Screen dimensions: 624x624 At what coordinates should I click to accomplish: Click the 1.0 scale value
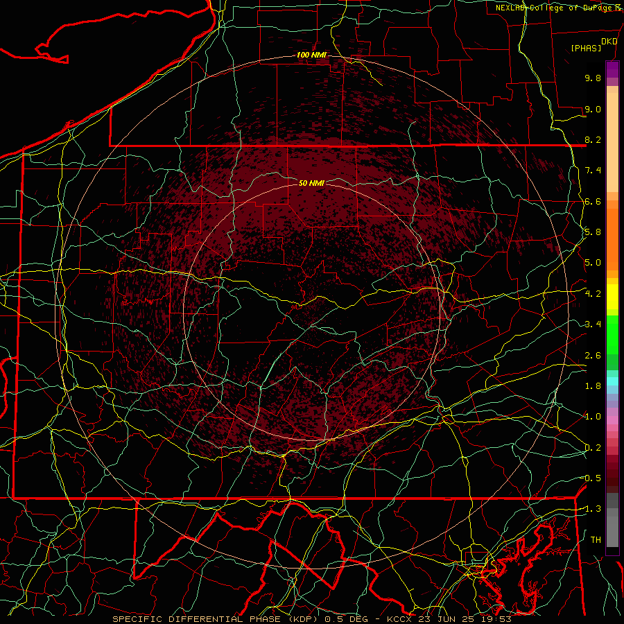click(593, 417)
